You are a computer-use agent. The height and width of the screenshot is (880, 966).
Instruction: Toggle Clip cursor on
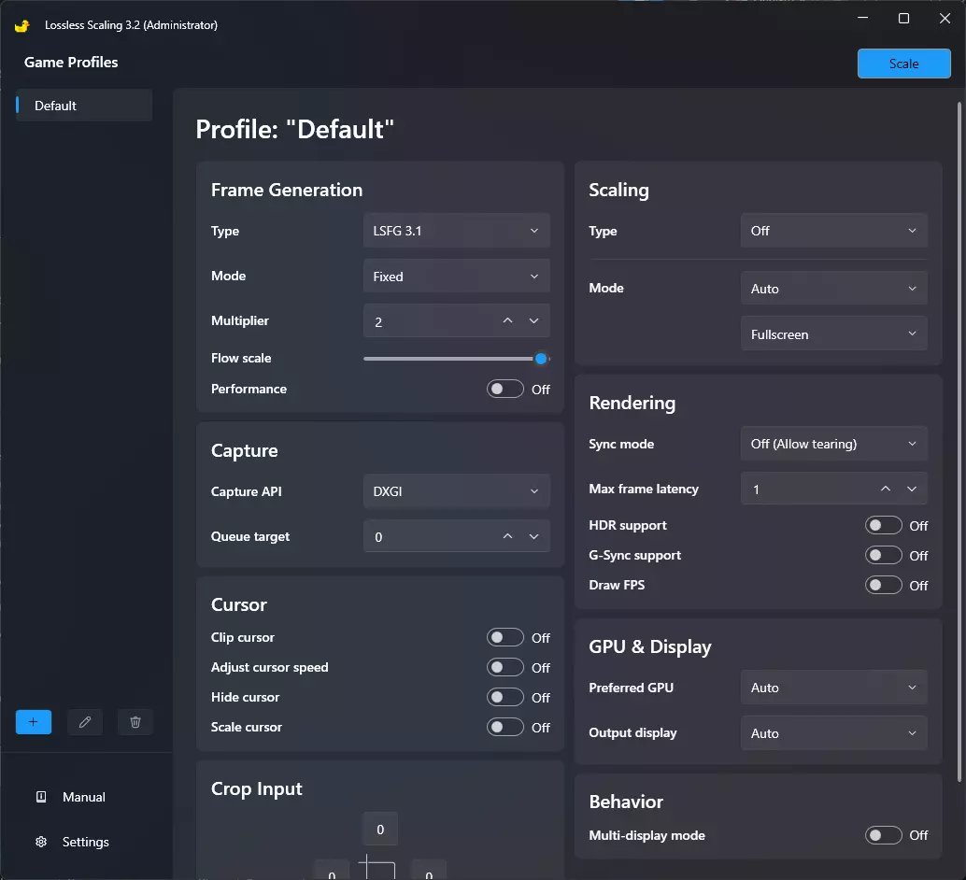(505, 638)
